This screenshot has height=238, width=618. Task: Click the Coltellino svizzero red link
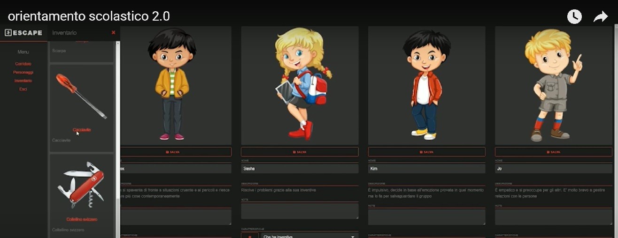(x=82, y=219)
